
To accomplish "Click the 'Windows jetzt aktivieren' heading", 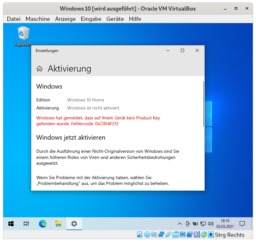I will [71, 137].
